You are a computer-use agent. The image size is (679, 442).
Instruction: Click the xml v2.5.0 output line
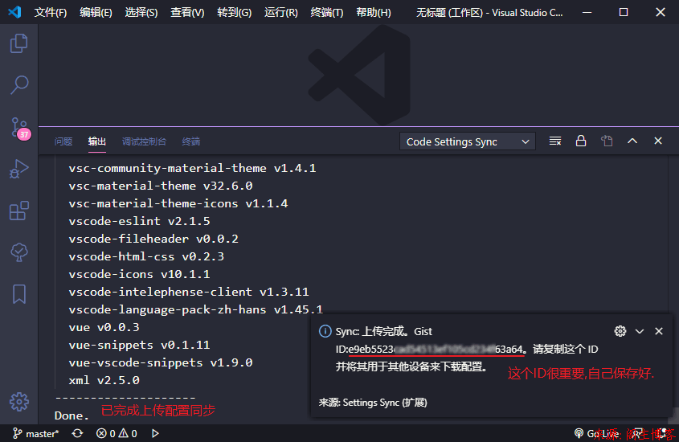(104, 381)
